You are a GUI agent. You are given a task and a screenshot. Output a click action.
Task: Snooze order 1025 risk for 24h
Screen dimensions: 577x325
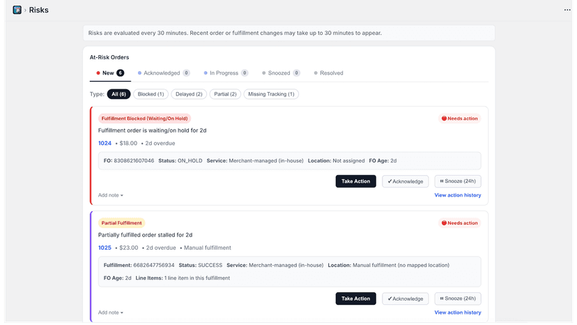(x=458, y=298)
